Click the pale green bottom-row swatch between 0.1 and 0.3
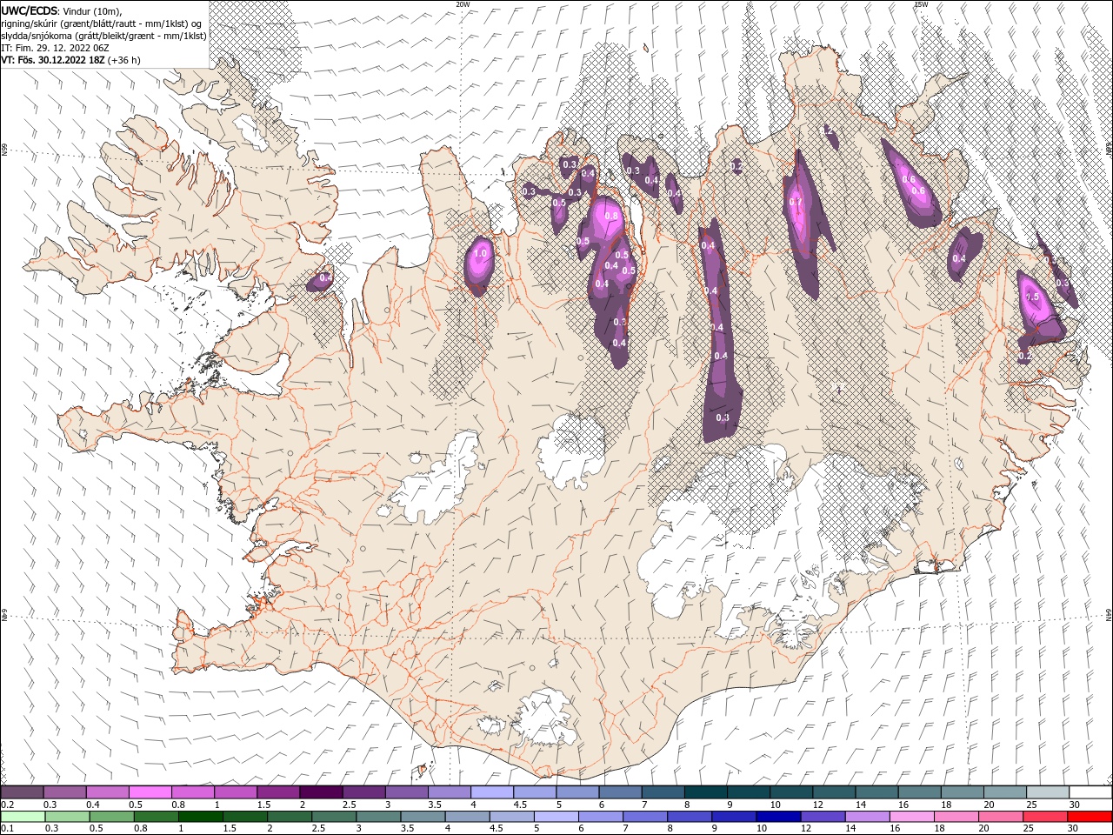This screenshot has width=1113, height=835. pos(23,816)
